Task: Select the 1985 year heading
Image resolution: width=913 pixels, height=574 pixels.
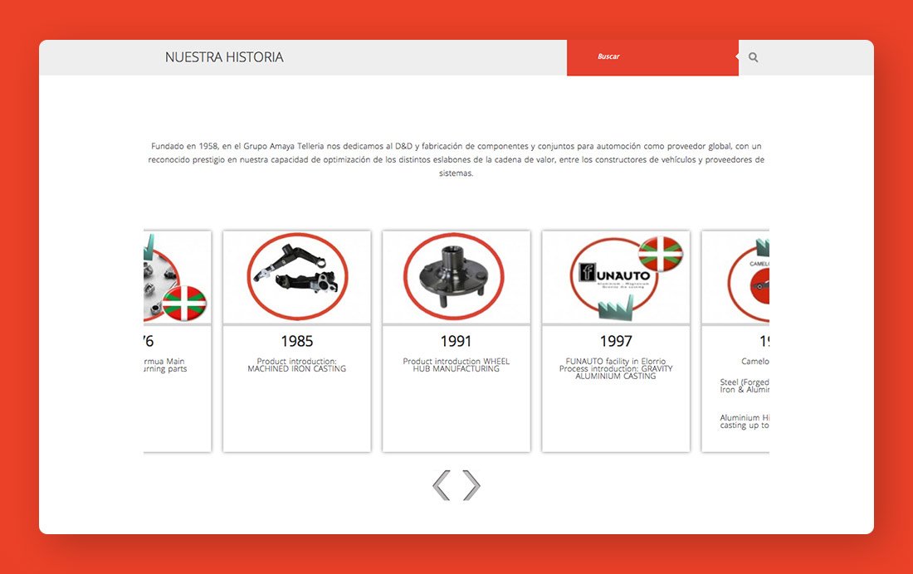Action: (x=296, y=341)
